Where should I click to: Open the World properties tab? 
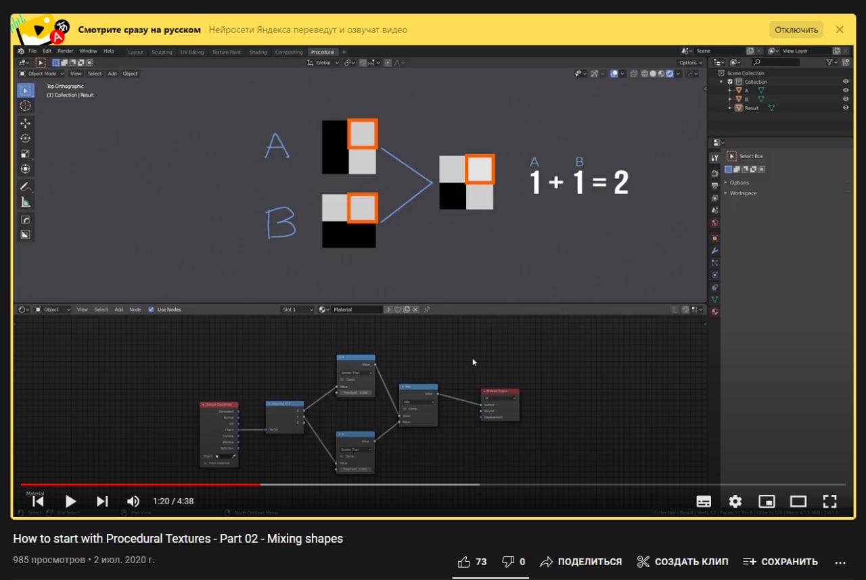tap(714, 223)
